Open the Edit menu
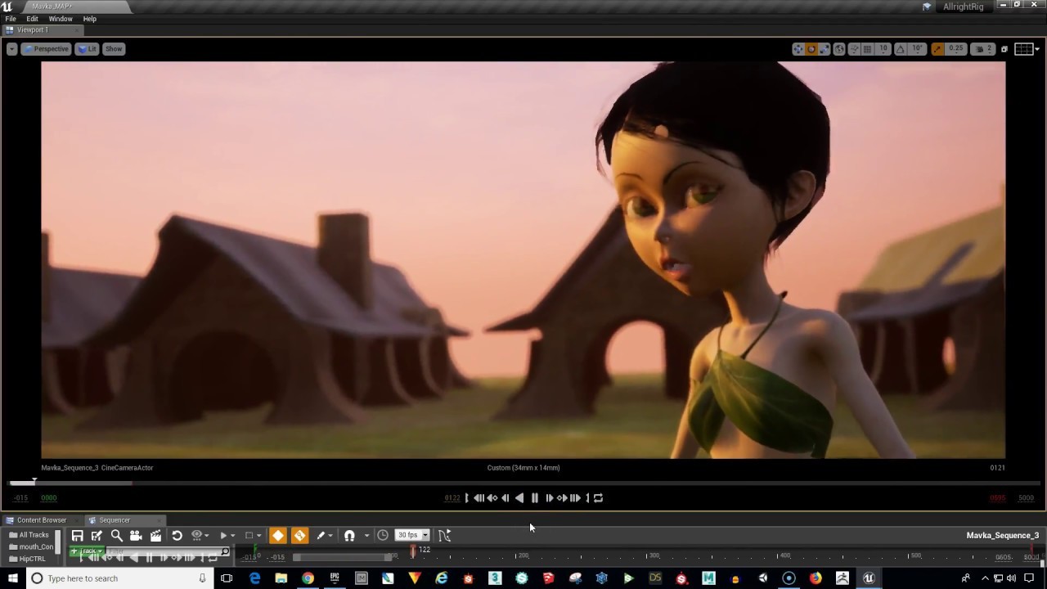This screenshot has height=589, width=1047. pos(32,19)
